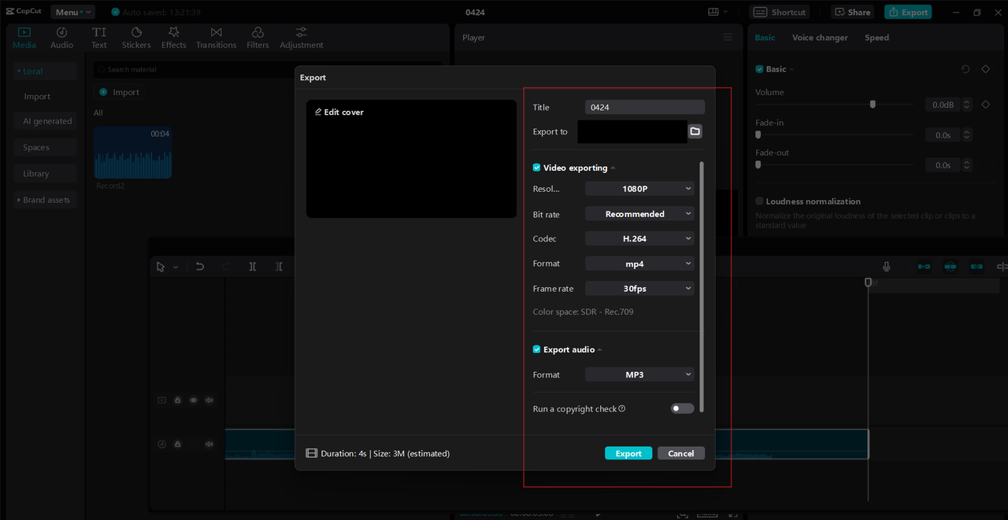Click the Import button with plus icon

[119, 92]
